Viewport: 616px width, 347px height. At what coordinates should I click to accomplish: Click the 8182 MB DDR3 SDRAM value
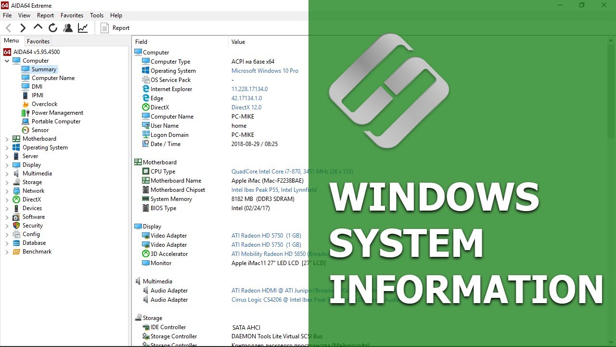coord(263,199)
